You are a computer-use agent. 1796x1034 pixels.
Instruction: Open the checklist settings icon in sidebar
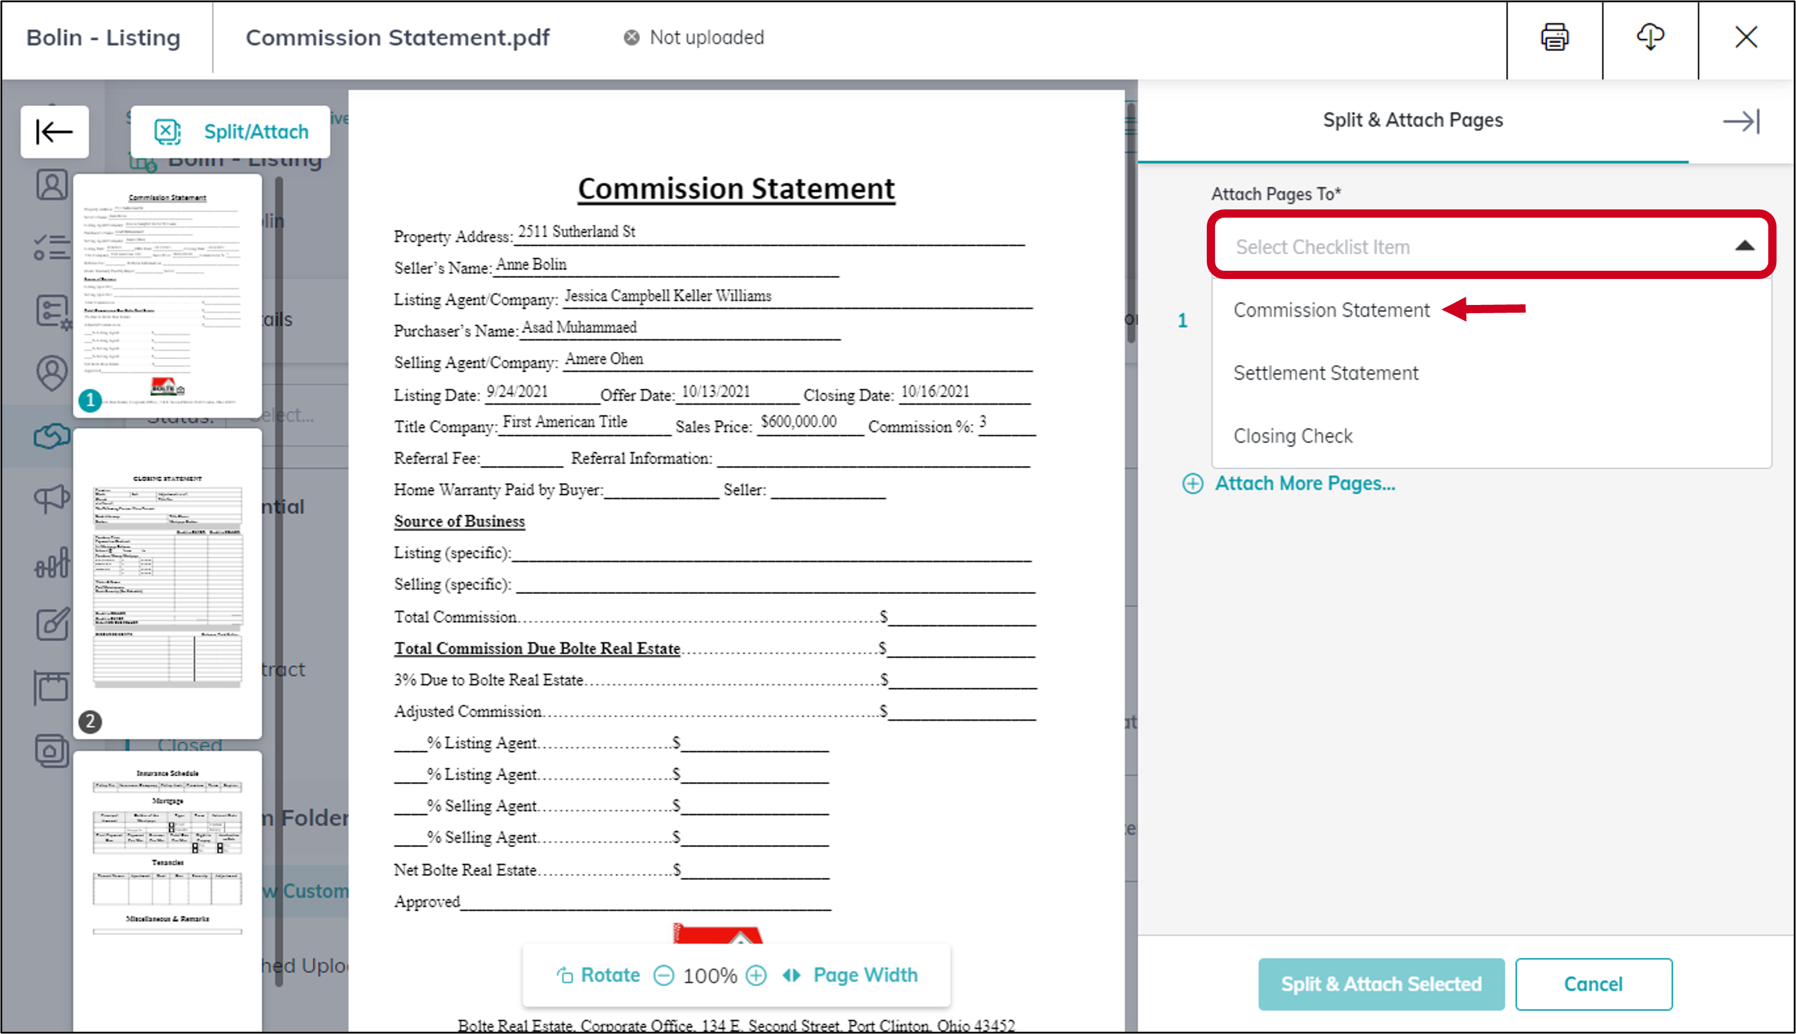[53, 313]
